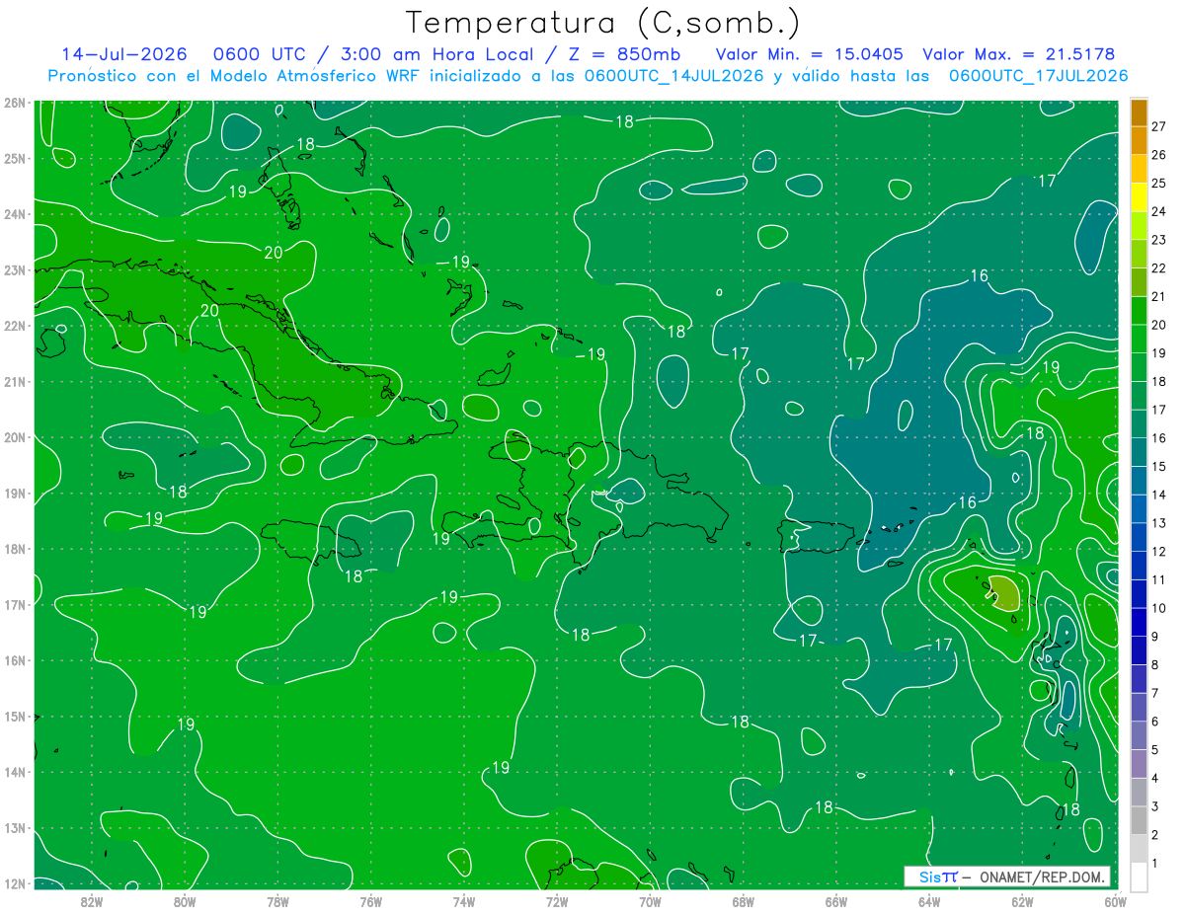Click the longitude label '68W'
The height and width of the screenshot is (915, 1185).
click(x=743, y=900)
